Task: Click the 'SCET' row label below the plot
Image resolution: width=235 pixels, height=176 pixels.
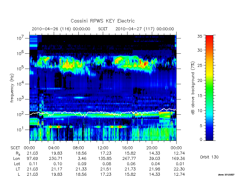Action: [15, 148]
